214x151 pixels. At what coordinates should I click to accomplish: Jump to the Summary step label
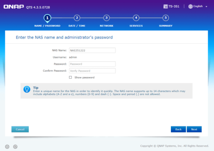[x=166, y=26]
